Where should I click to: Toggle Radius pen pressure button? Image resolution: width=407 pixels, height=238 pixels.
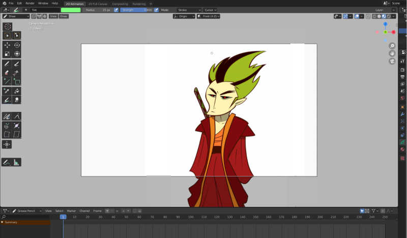click(x=116, y=10)
